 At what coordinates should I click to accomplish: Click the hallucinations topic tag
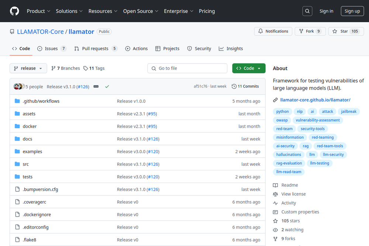pos(289,155)
